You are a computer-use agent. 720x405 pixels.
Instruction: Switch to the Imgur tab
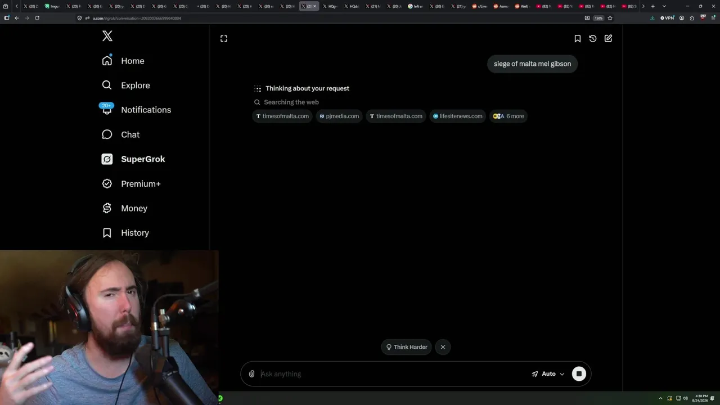click(x=52, y=6)
